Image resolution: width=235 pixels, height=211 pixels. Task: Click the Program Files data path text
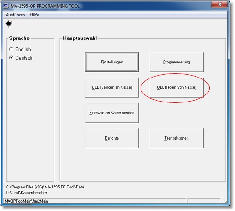45,187
